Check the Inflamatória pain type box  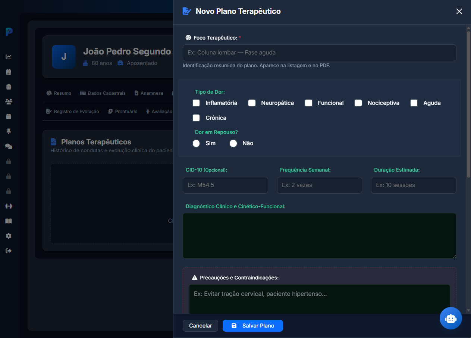click(196, 103)
